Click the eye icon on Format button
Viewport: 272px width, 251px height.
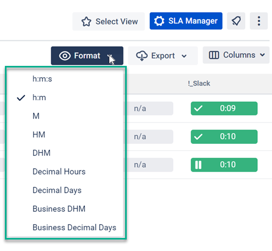(65, 56)
